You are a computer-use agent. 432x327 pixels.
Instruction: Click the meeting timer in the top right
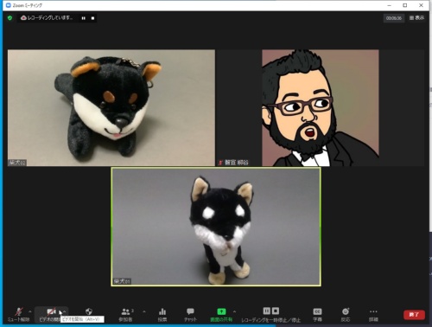pyautogui.click(x=394, y=18)
